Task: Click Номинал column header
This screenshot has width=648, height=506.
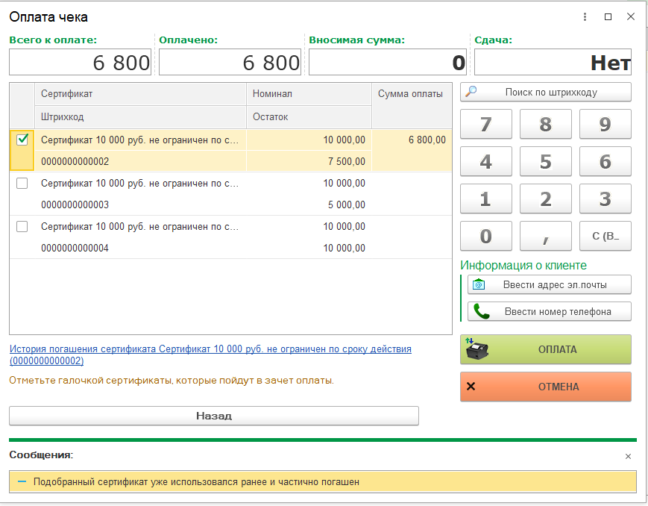Action: [x=309, y=94]
